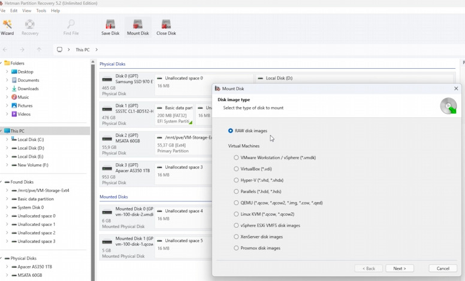Select VirtualBox (*.vdi) option
This screenshot has width=465, height=281.
(253, 169)
